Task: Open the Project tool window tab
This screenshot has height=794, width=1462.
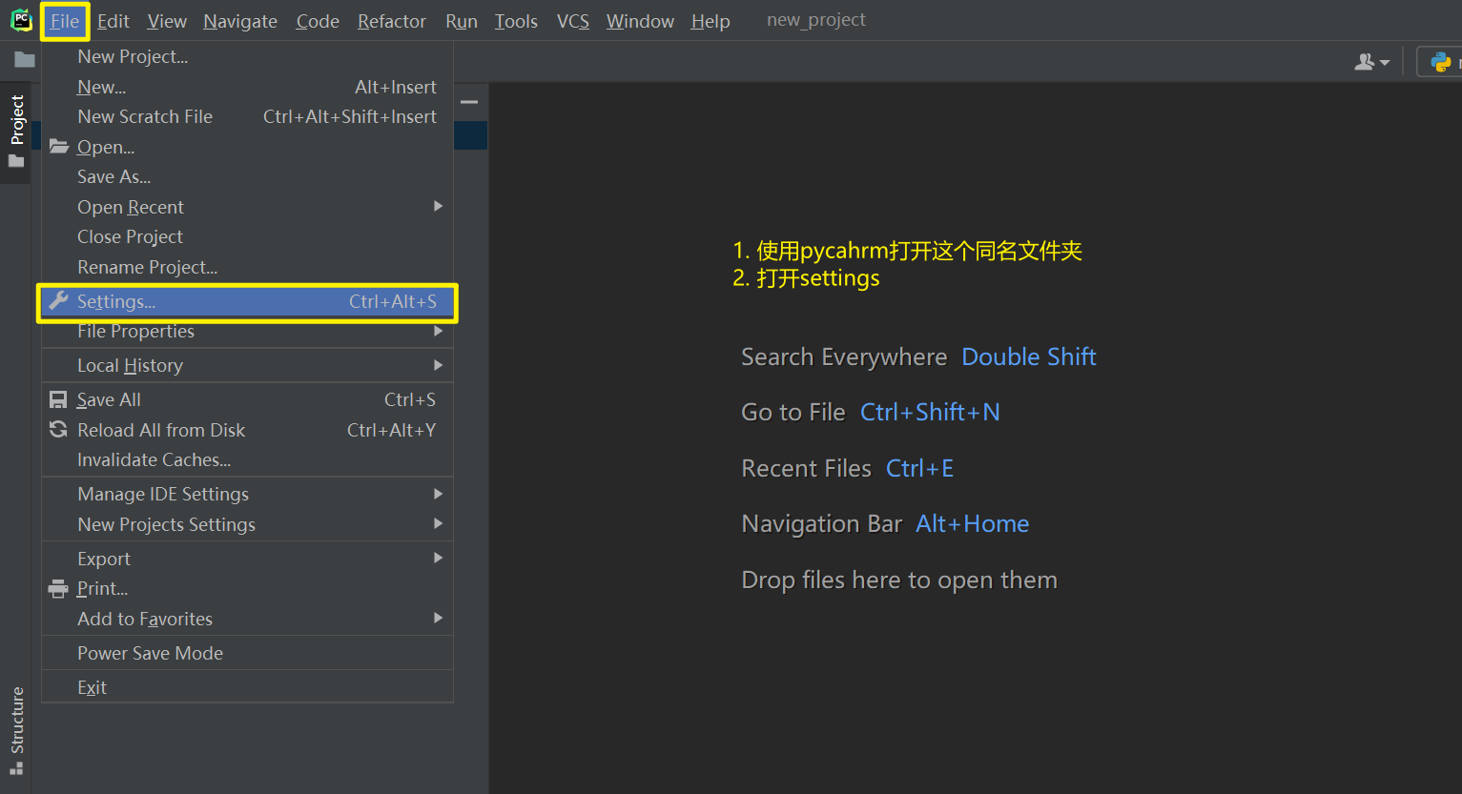Action: [16, 121]
